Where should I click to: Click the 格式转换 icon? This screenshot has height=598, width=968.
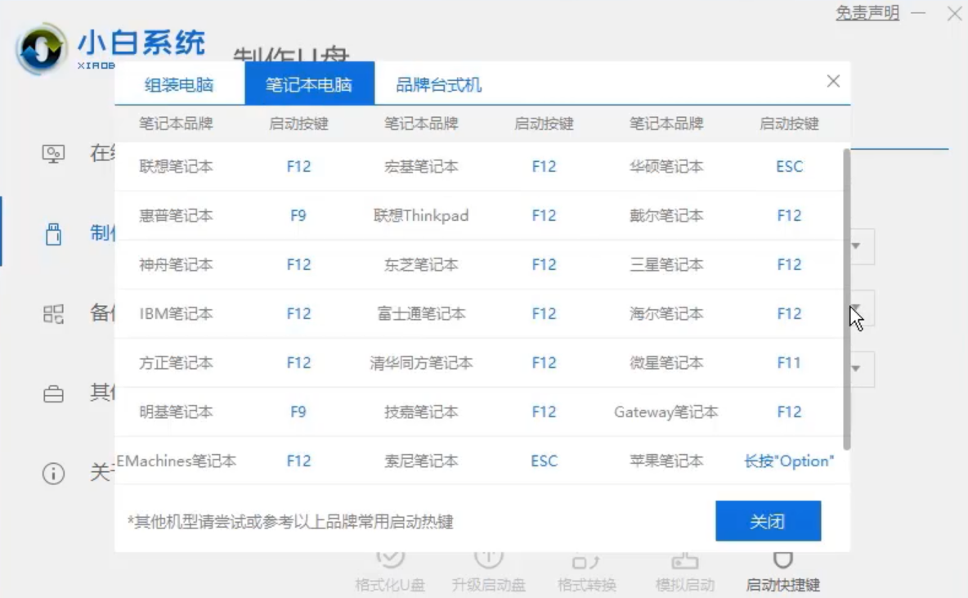586,561
